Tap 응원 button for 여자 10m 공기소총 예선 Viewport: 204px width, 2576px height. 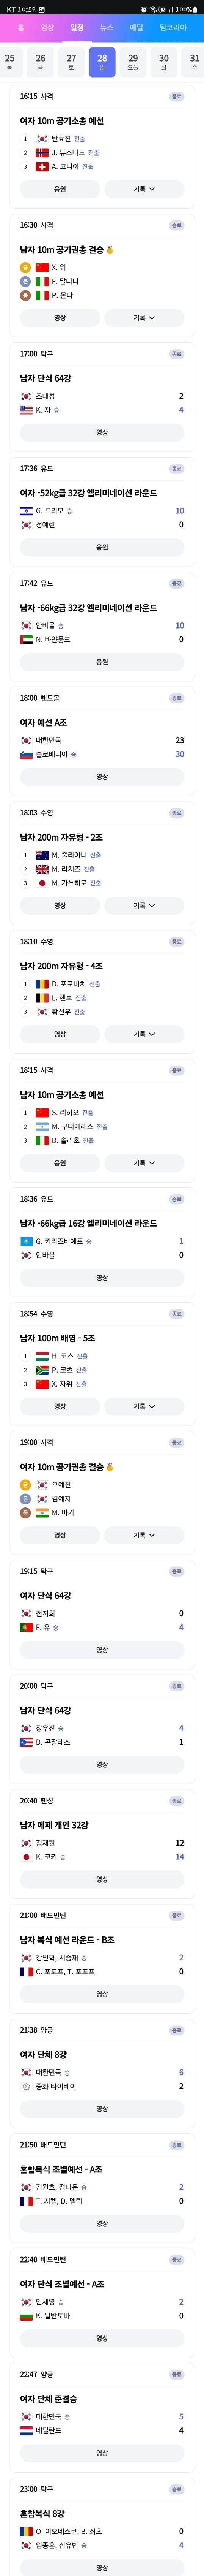pos(60,189)
